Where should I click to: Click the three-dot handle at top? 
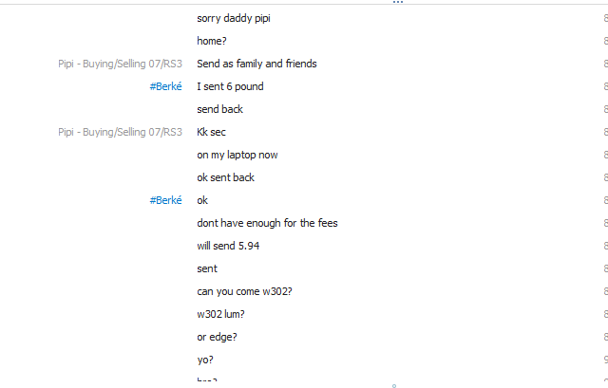click(398, 2)
